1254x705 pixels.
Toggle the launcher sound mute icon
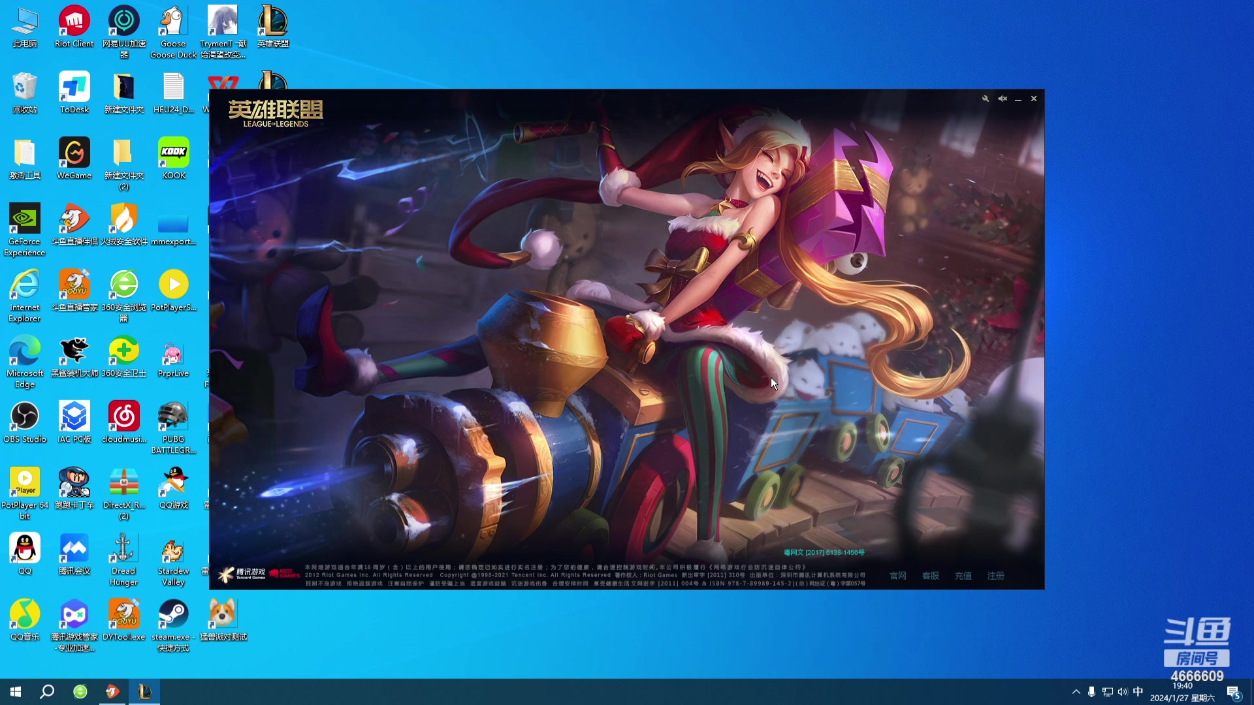click(x=1002, y=99)
